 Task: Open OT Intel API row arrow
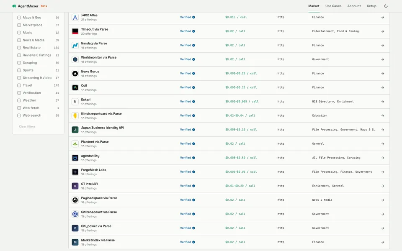pos(382,186)
